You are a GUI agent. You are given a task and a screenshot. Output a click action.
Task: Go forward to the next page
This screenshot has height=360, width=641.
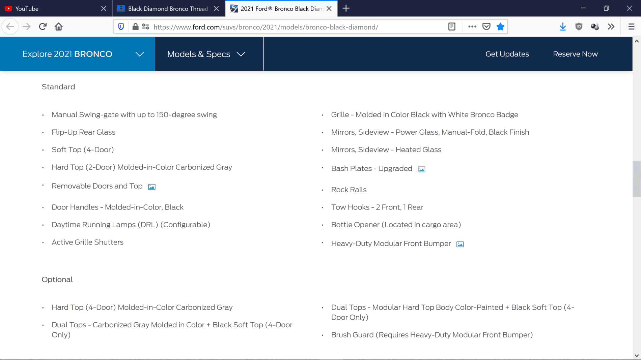click(26, 27)
